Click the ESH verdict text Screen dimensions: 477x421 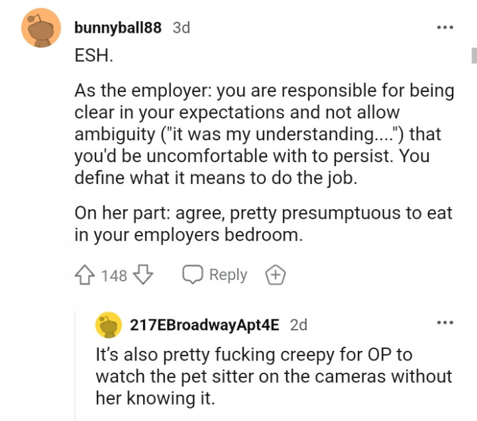pos(93,56)
